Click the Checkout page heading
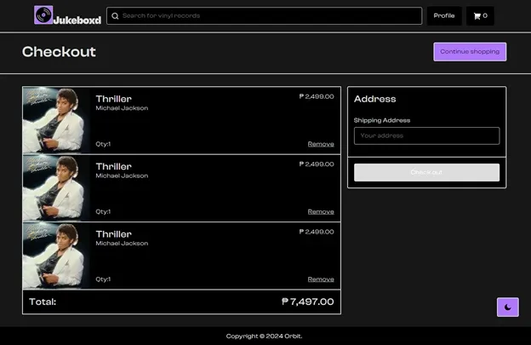 click(59, 52)
